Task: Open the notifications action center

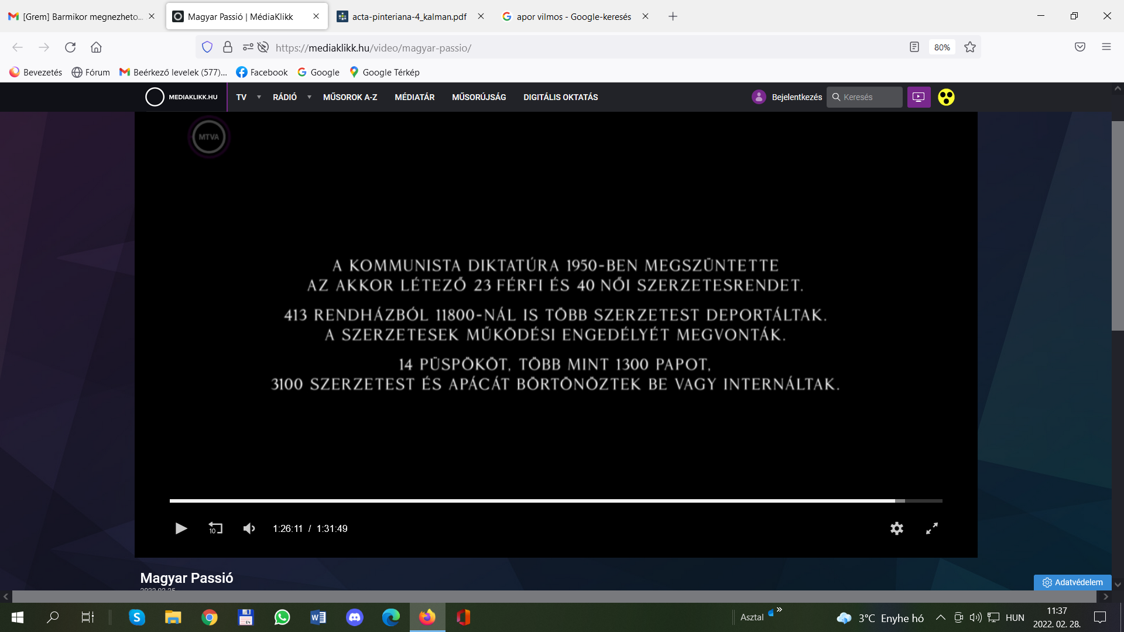Action: tap(1100, 617)
